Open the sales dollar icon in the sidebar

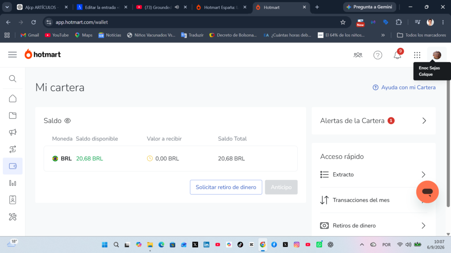tap(13, 149)
